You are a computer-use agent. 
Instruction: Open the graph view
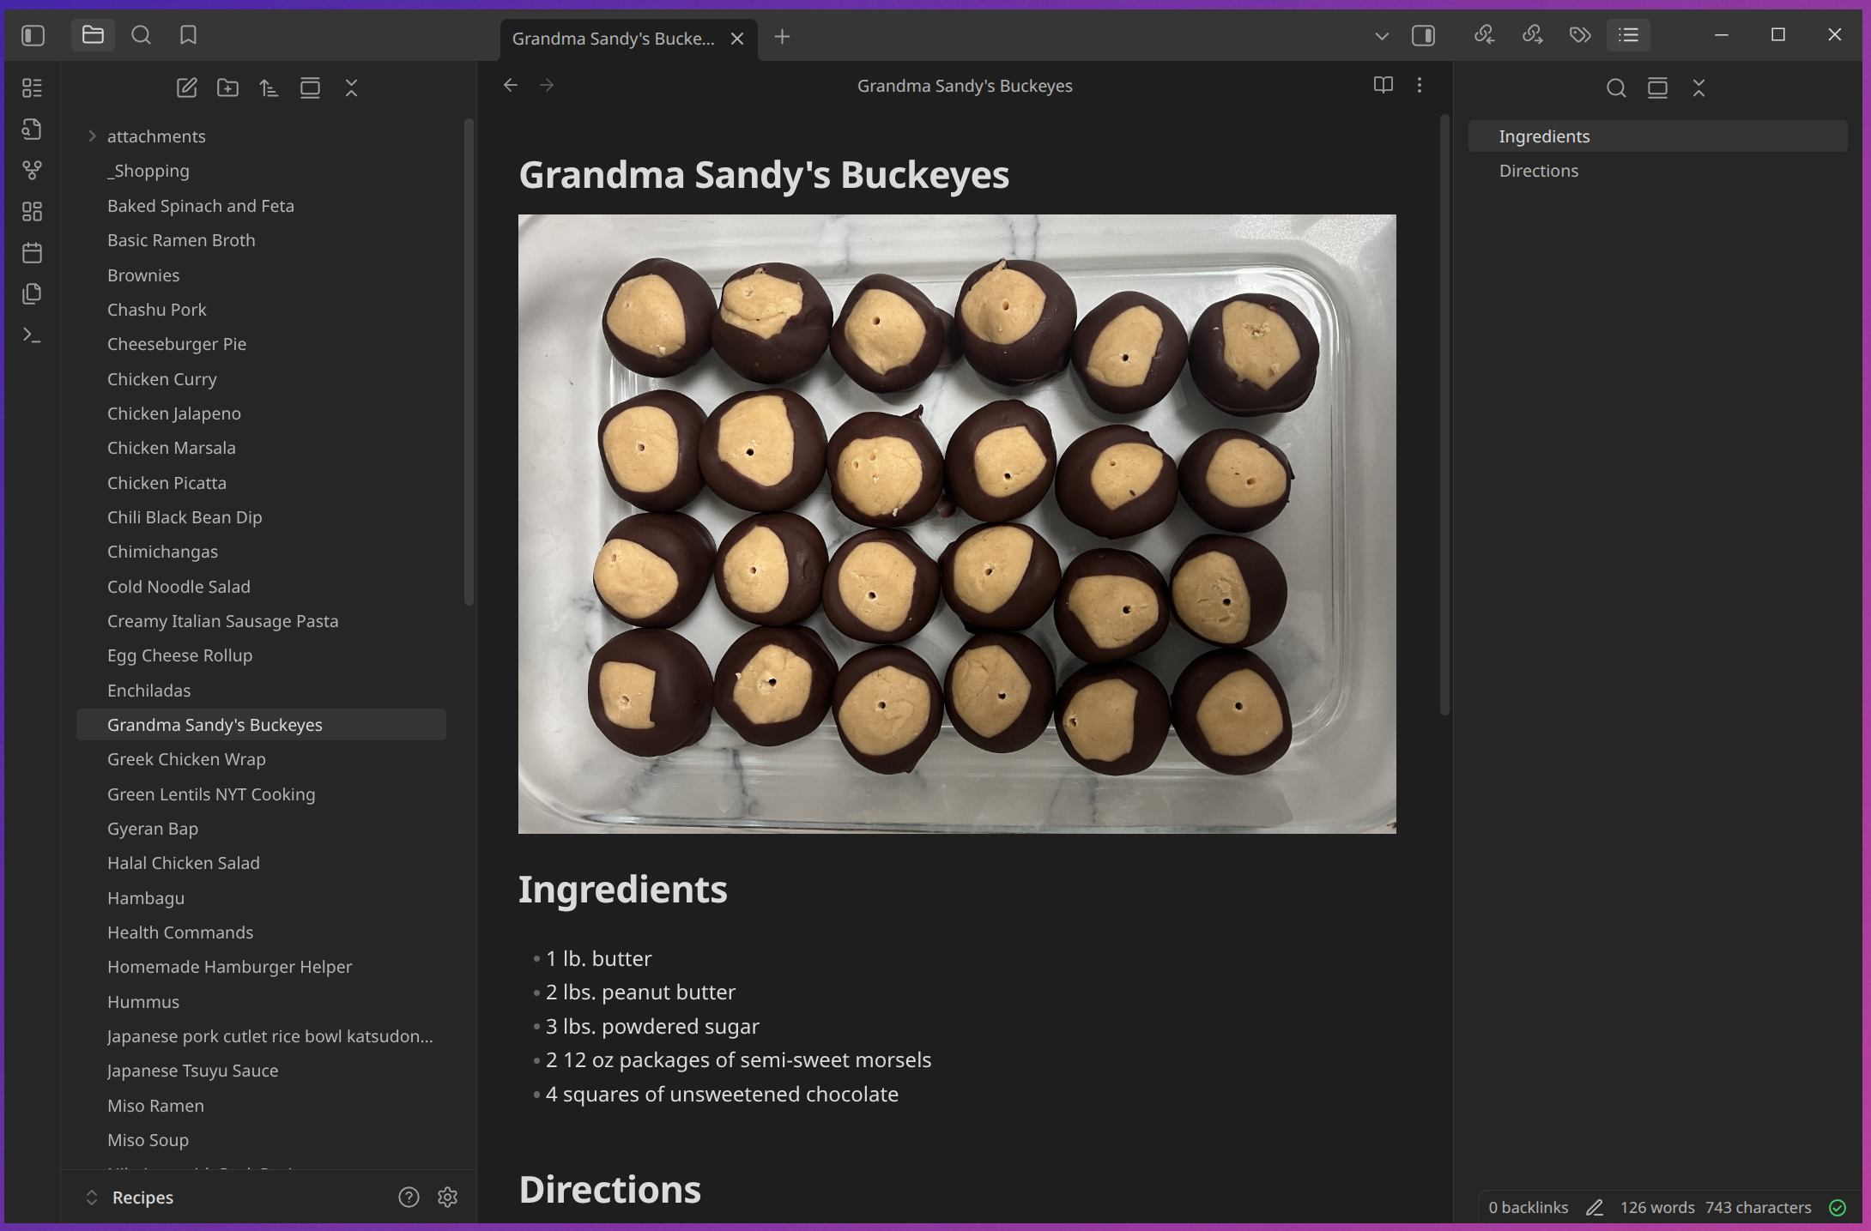click(32, 170)
